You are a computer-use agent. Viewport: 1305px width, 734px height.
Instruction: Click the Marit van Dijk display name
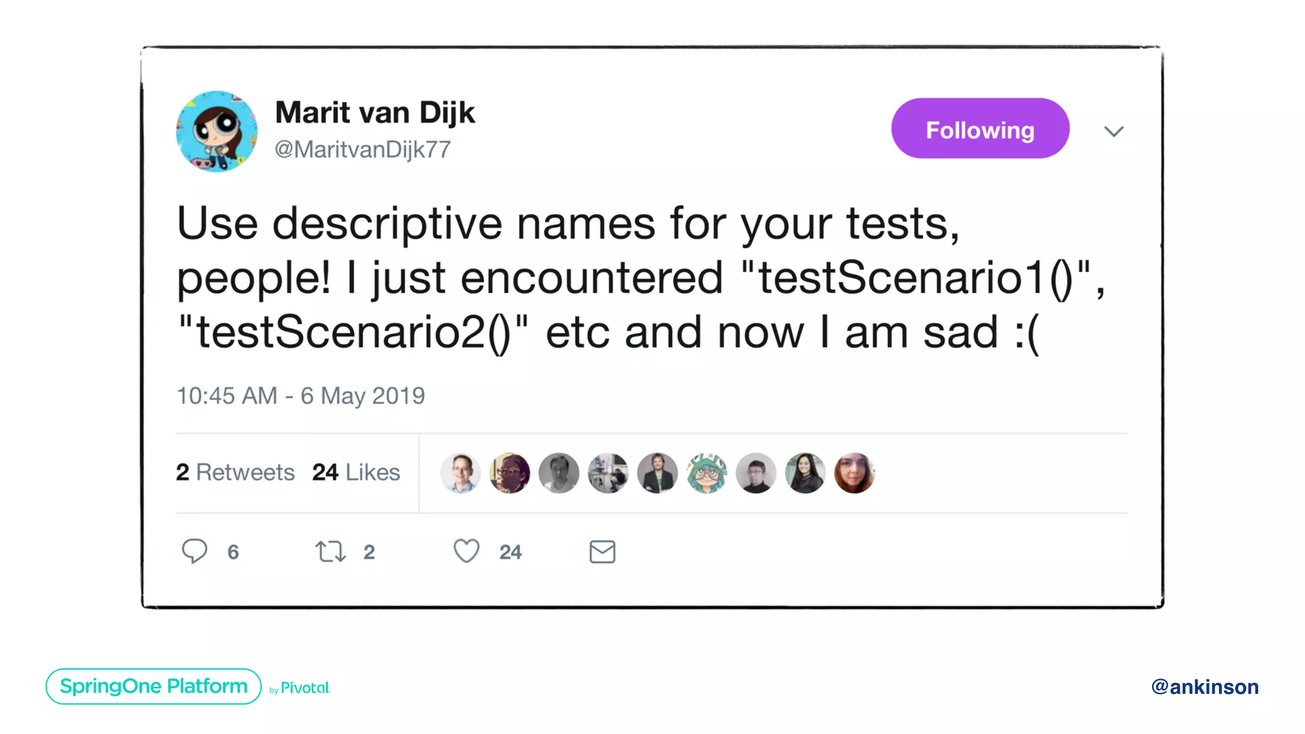pyautogui.click(x=375, y=113)
